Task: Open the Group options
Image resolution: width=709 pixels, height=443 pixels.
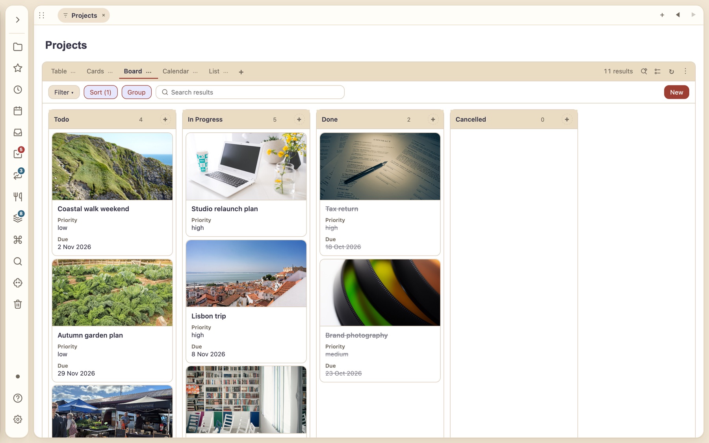Action: click(x=136, y=92)
